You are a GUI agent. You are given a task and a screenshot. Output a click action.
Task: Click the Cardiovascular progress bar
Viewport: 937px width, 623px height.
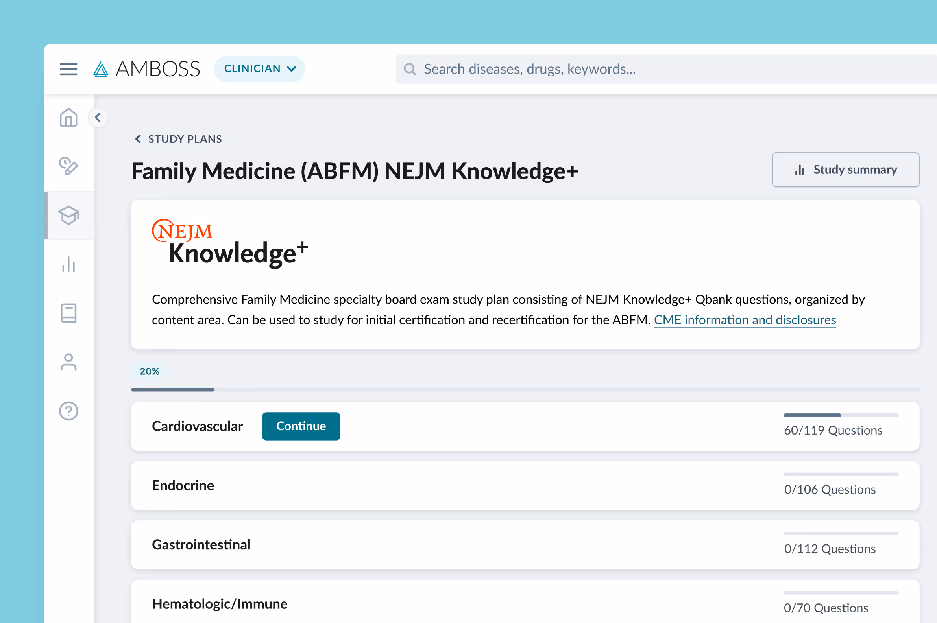[841, 415]
